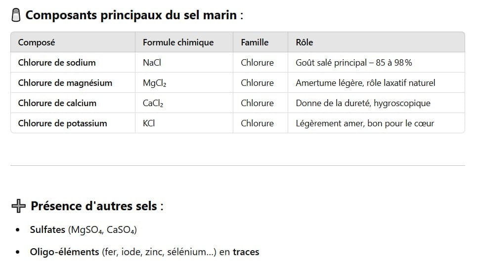Select the KCl formula cell
Screen dimensions: 477x265
click(149, 123)
